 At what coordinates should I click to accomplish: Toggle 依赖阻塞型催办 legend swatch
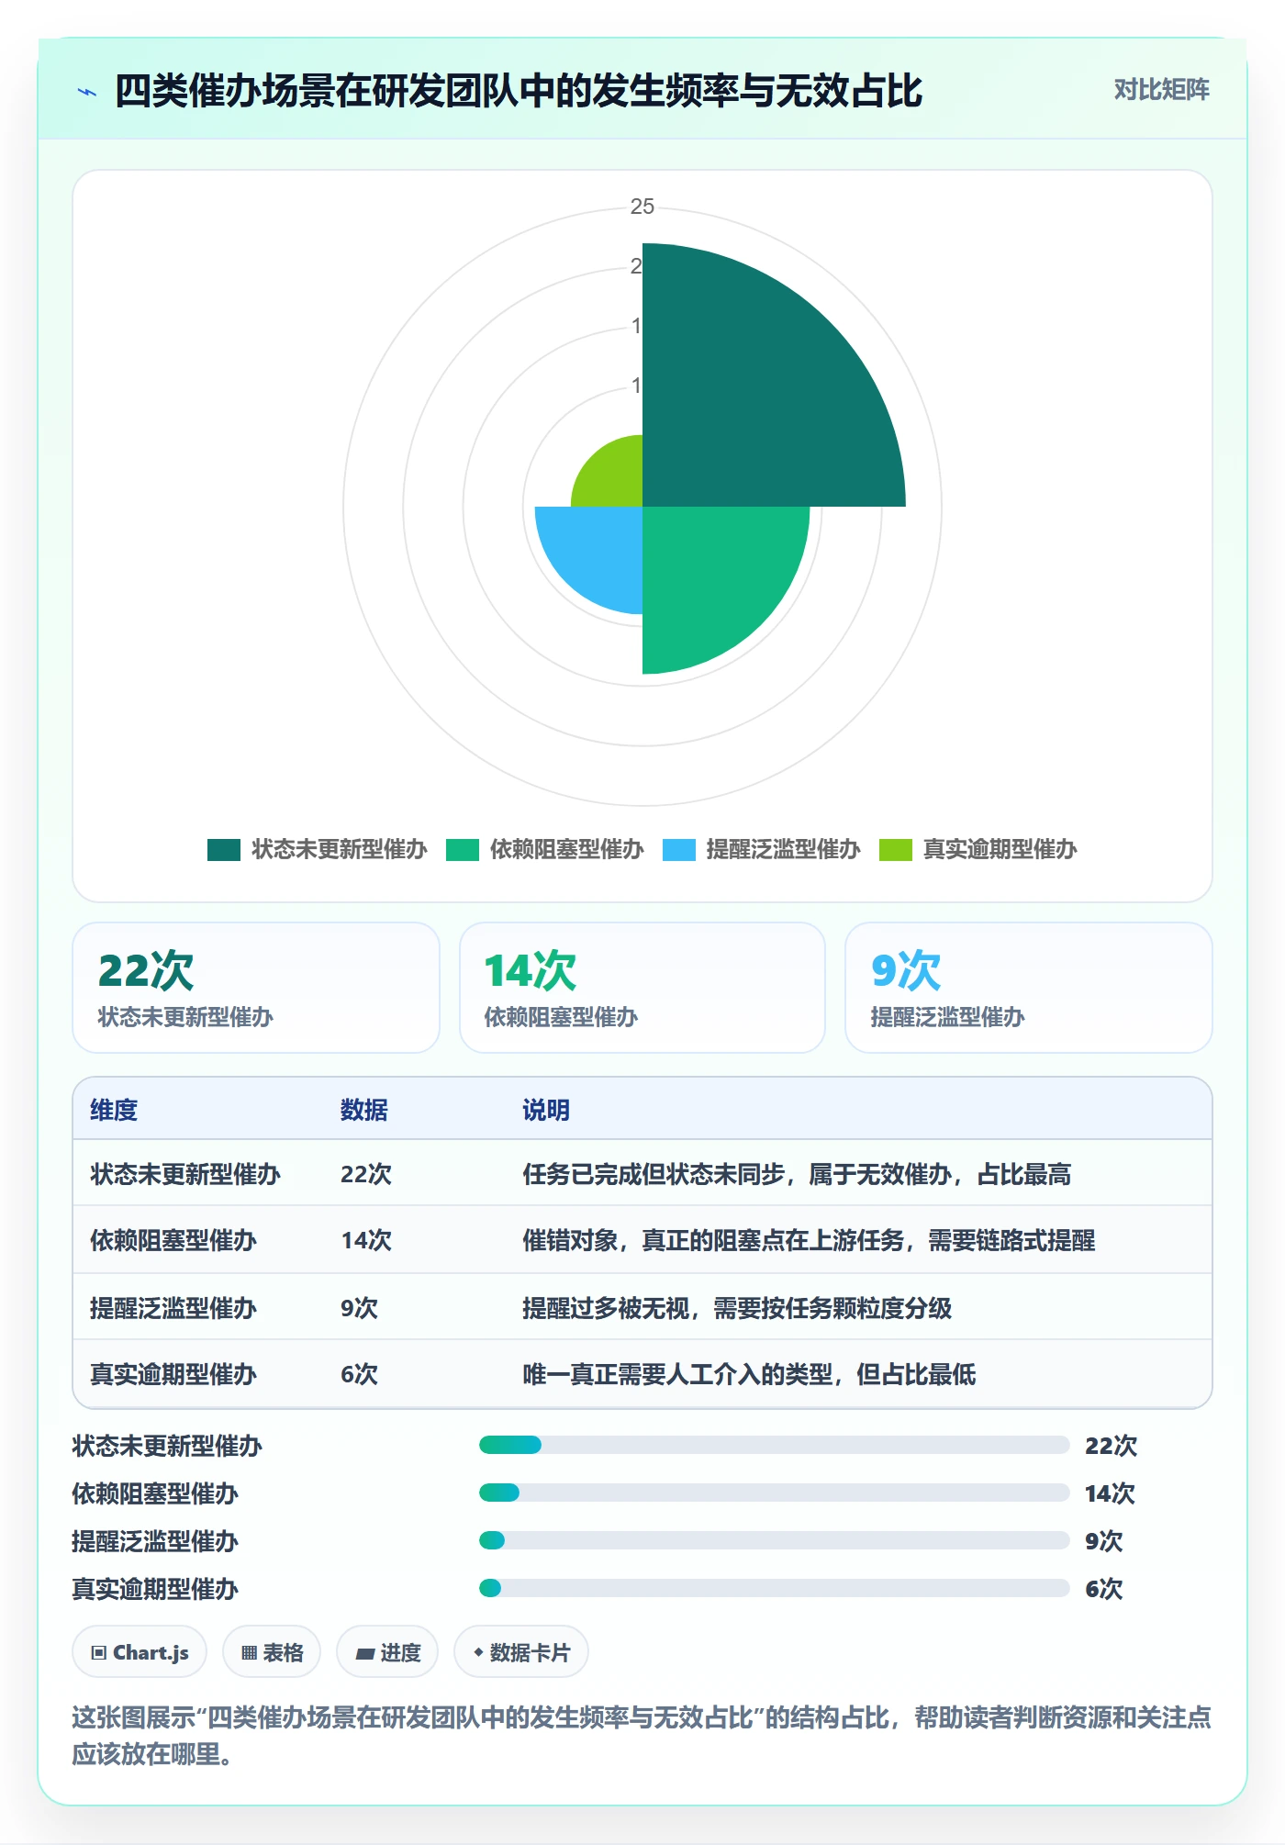463,849
